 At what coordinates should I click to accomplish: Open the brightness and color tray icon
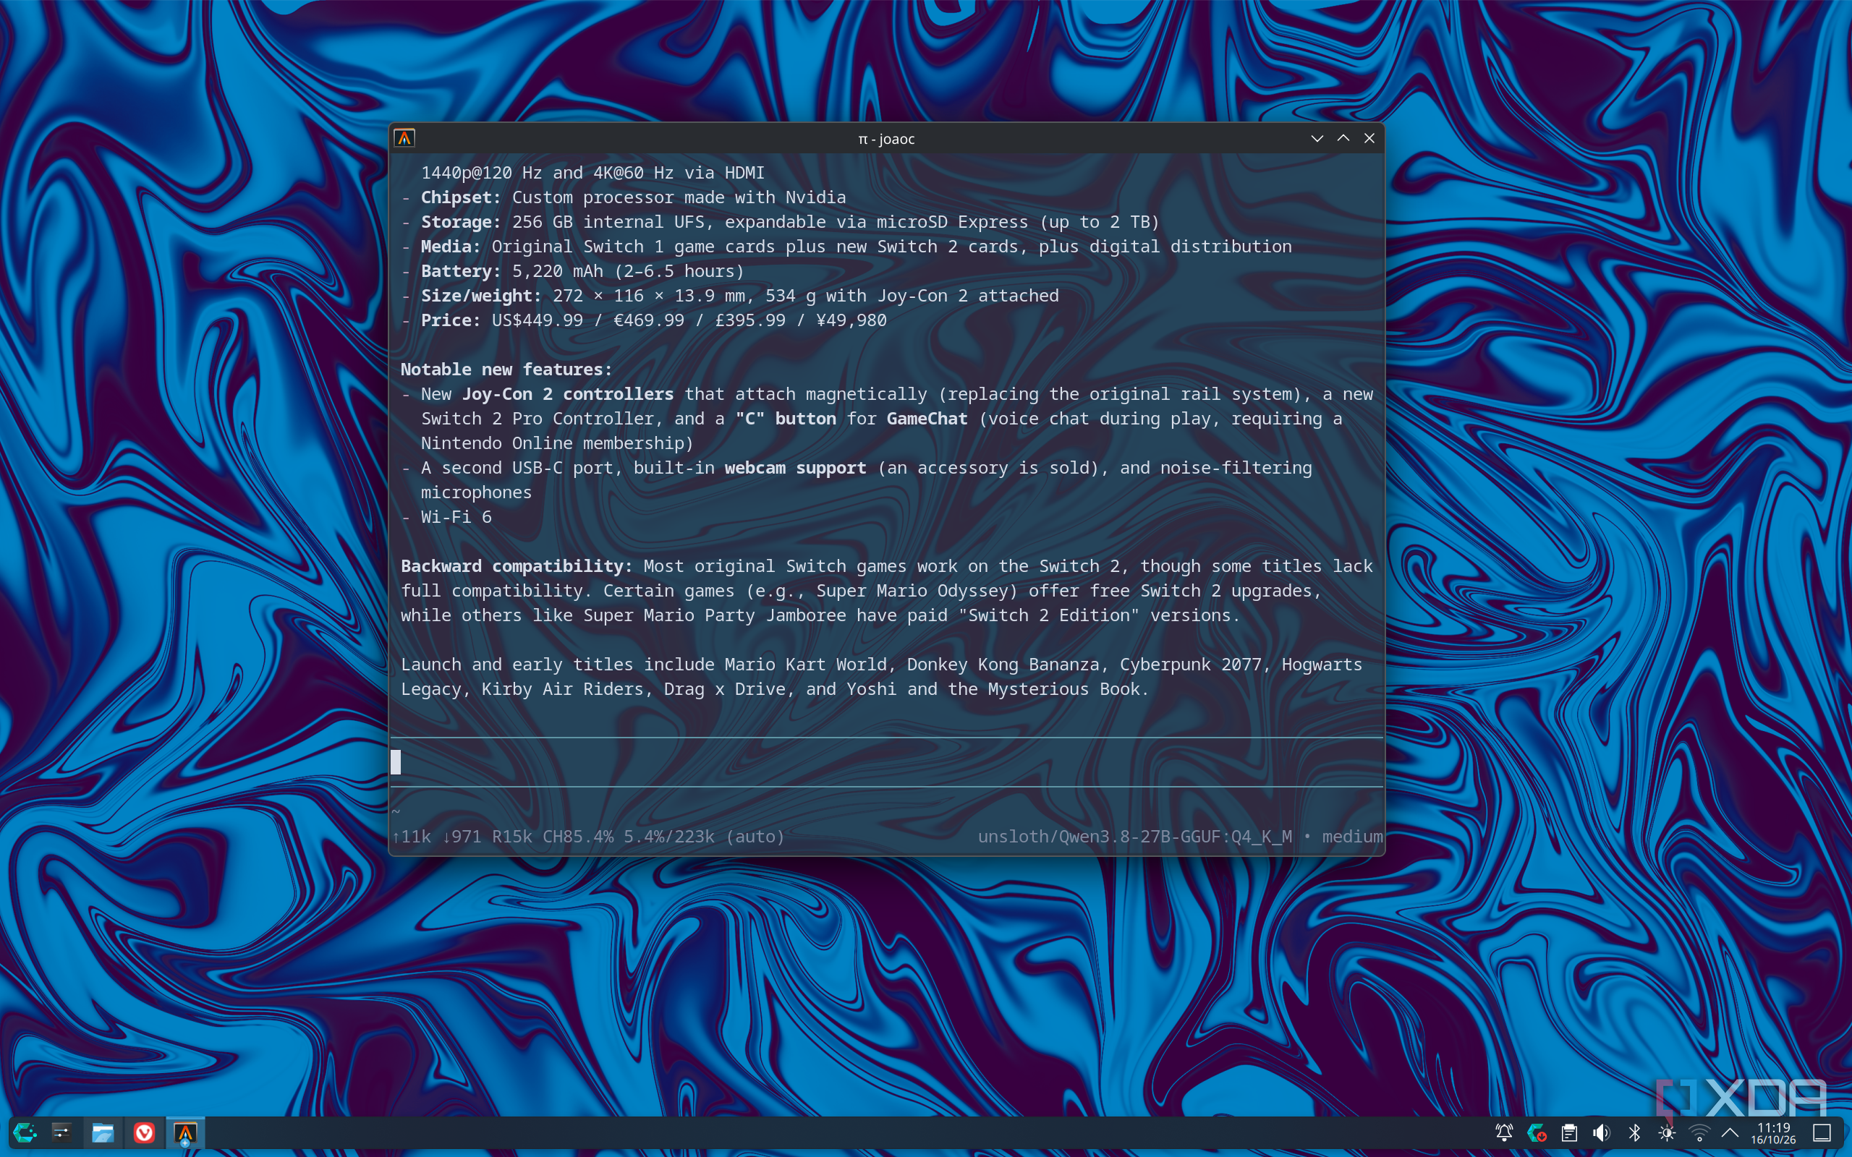(x=1667, y=1132)
